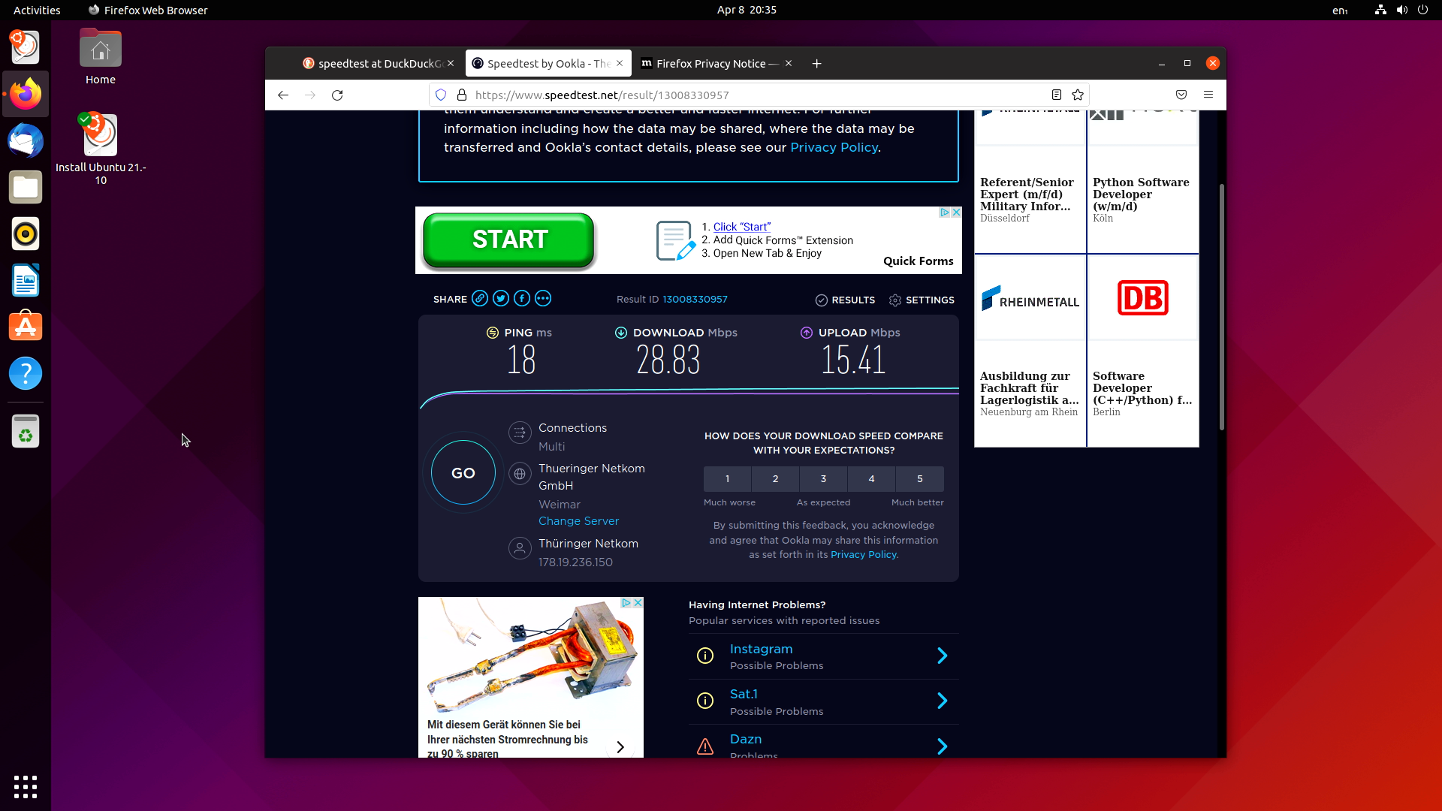Open keyboard language indicator menu

tap(1340, 10)
